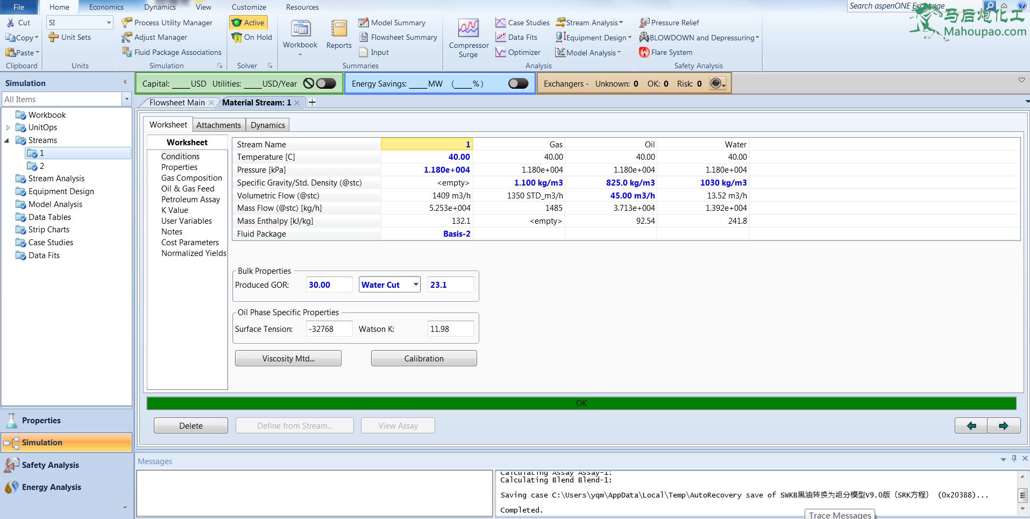Switch to the Flowsheet Main tab

click(177, 102)
